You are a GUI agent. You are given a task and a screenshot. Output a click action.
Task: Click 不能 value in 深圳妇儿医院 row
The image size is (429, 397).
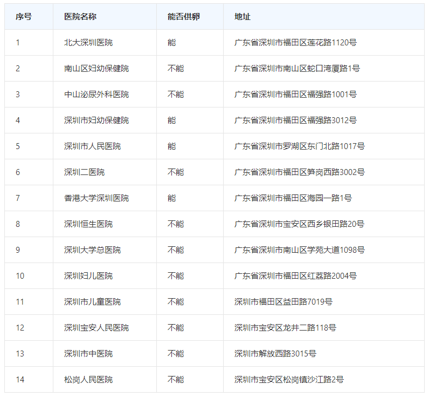(176, 275)
